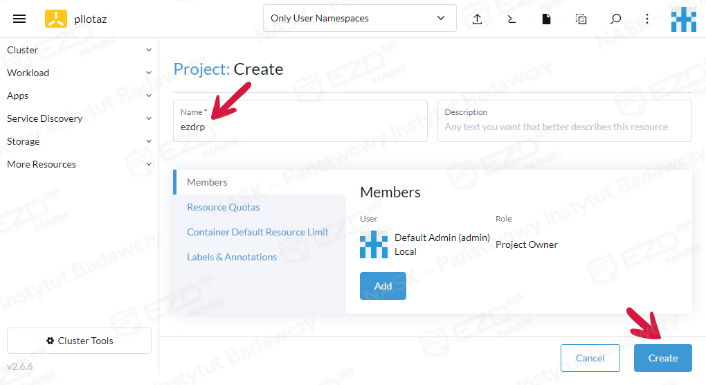Click the Add member button

tap(383, 286)
